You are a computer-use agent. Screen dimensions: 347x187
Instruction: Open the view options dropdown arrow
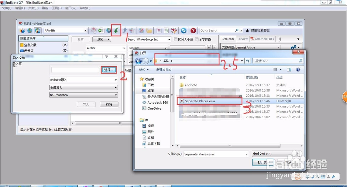click(x=281, y=70)
